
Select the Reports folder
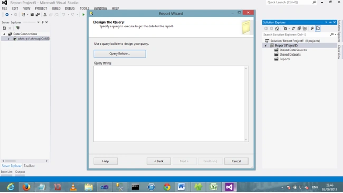tap(284, 59)
